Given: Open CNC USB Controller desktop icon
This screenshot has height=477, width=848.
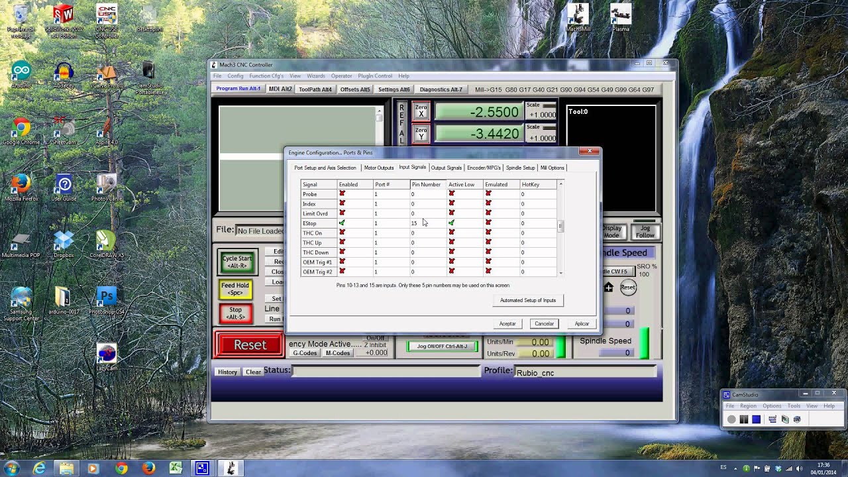Looking at the screenshot, I should coord(107,21).
